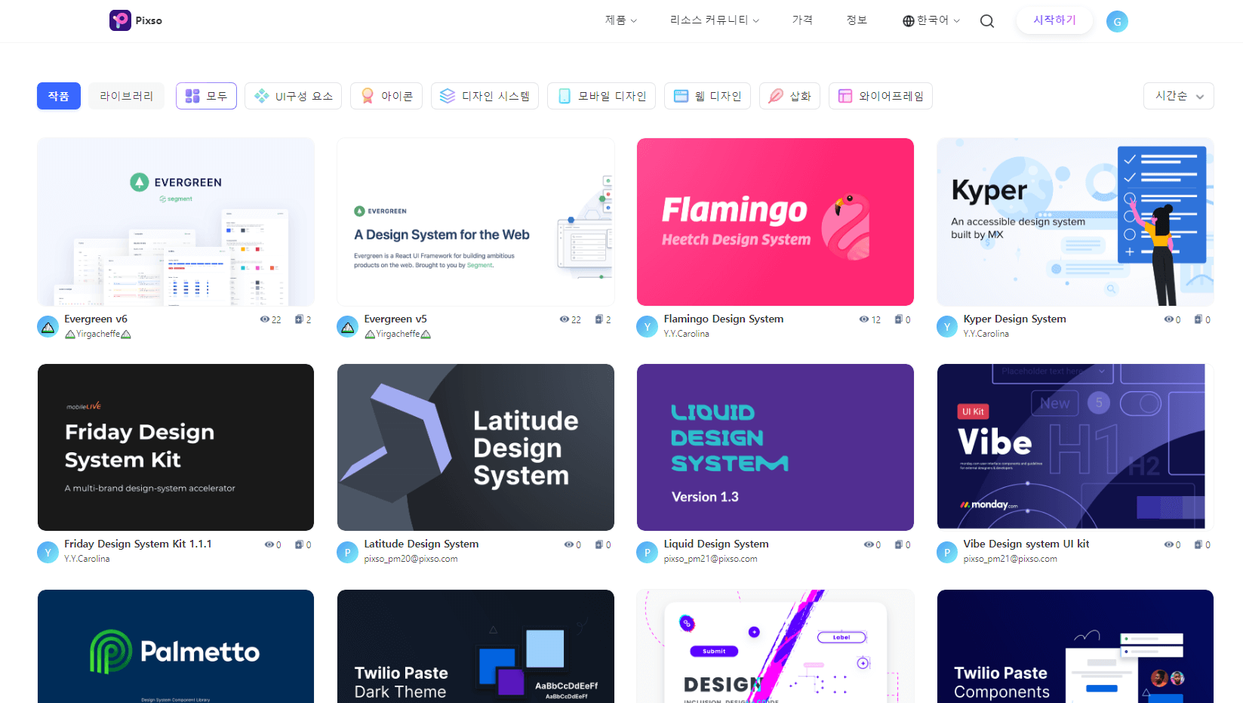1243x703 pixels.
Task: Open the Evergreen v6 title link
Action: 96,319
